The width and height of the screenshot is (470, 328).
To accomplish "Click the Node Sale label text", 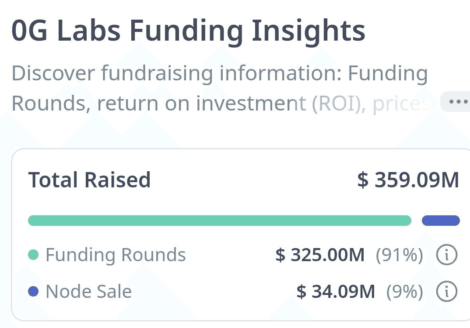I will coord(89,291).
